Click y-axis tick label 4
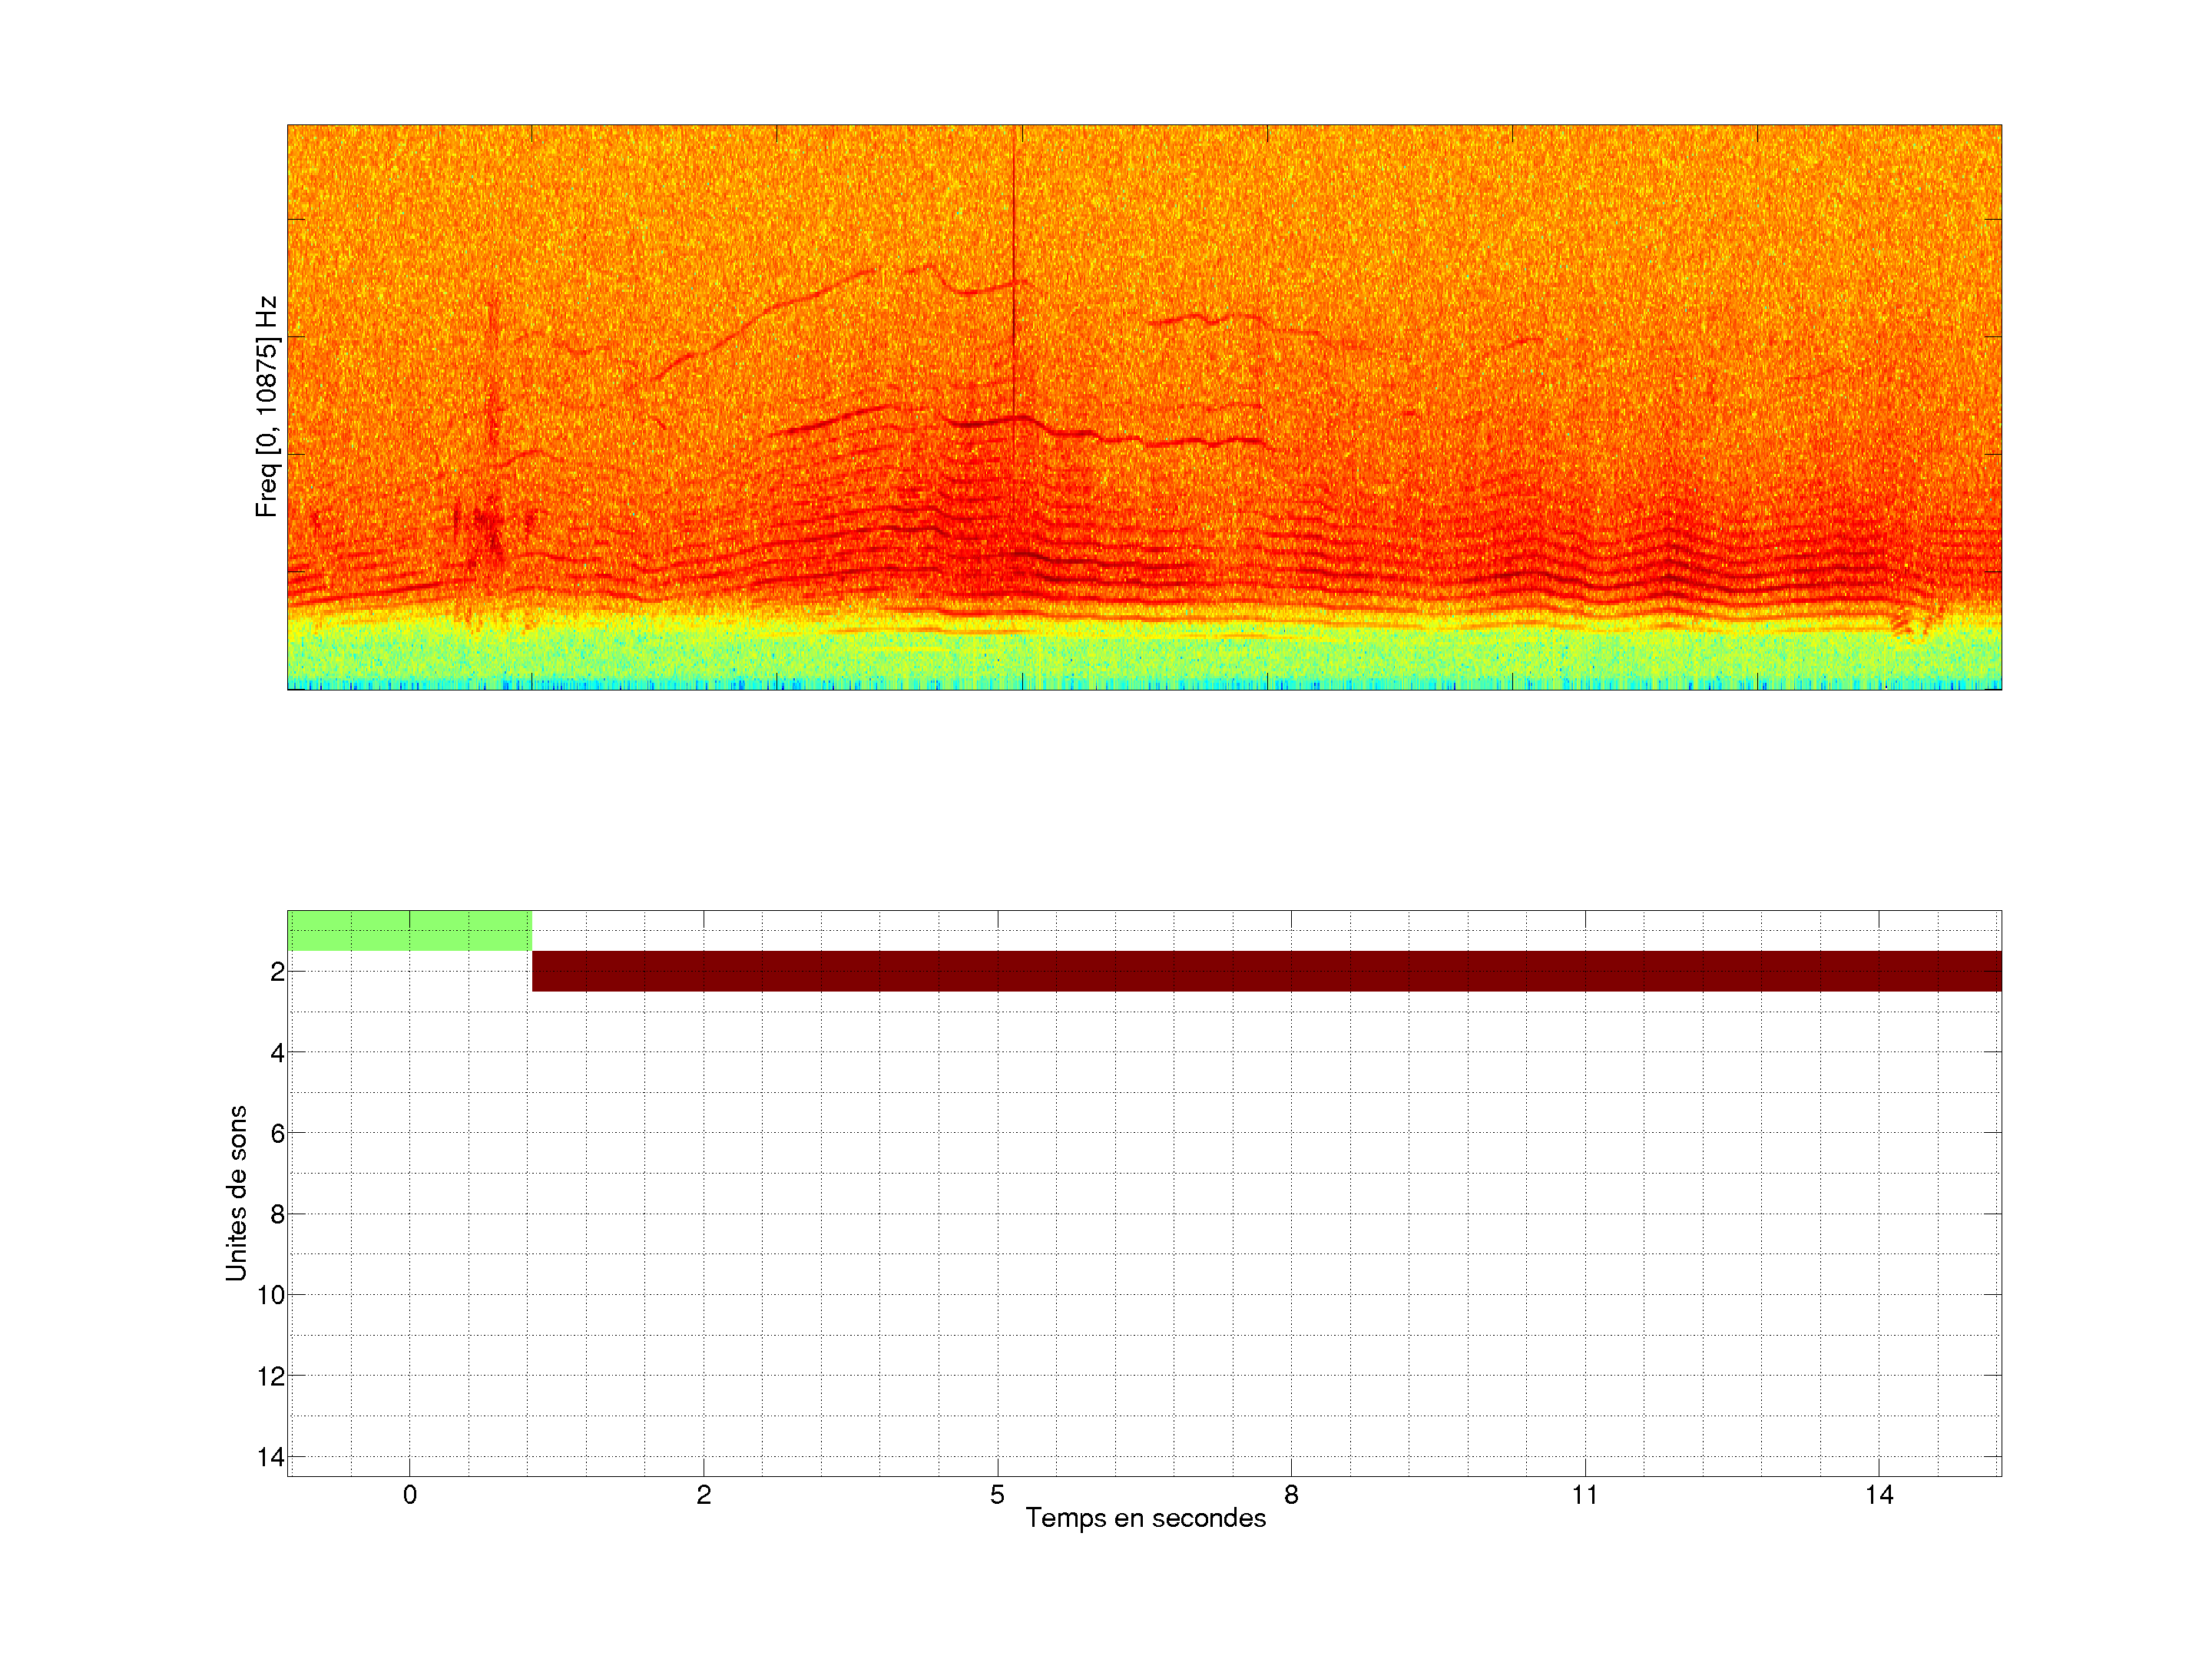The width and height of the screenshot is (2212, 1659). pos(277,1052)
